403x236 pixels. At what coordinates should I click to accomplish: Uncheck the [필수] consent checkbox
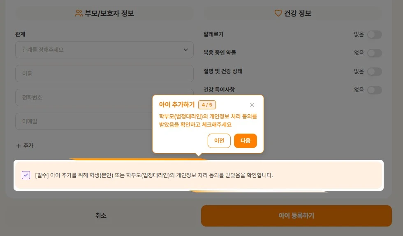point(26,175)
